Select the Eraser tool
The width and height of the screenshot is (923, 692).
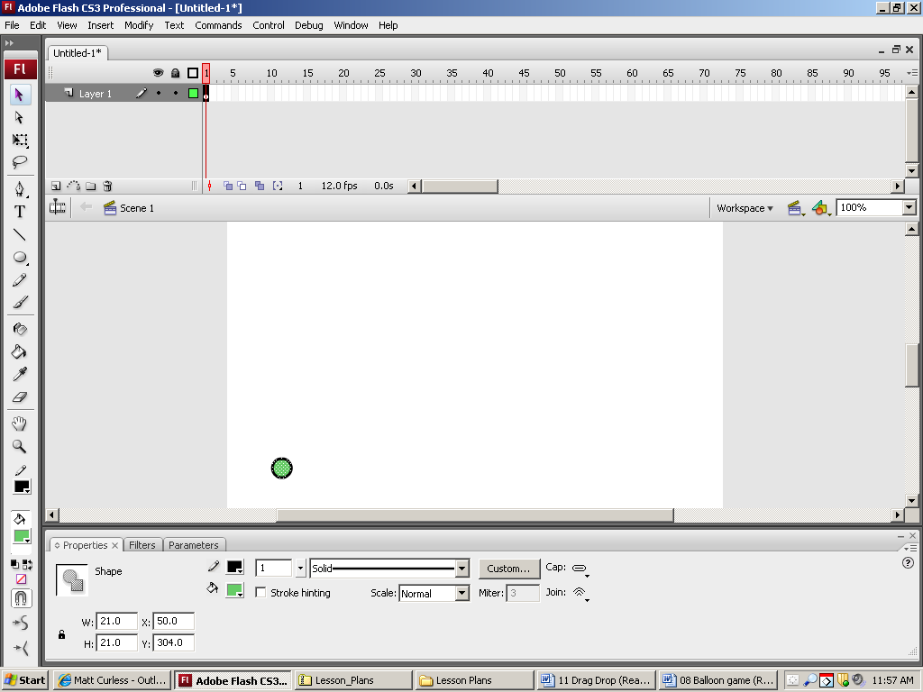pos(20,397)
